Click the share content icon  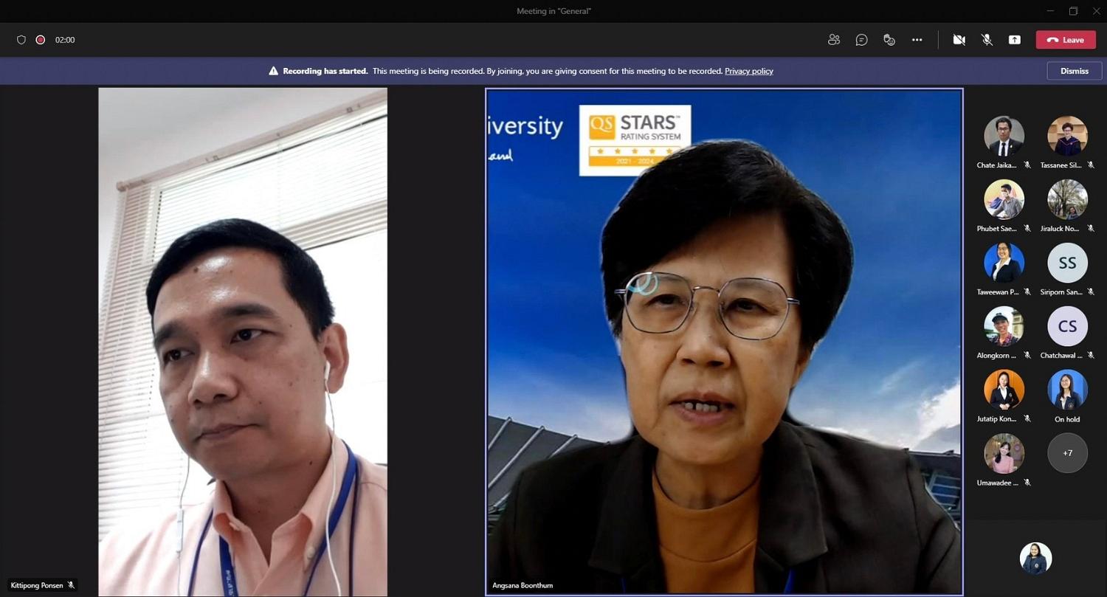[x=1015, y=40]
